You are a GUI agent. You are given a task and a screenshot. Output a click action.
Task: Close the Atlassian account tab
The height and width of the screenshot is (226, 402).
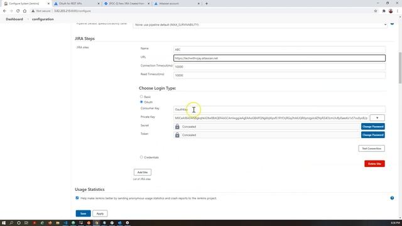[x=198, y=4]
